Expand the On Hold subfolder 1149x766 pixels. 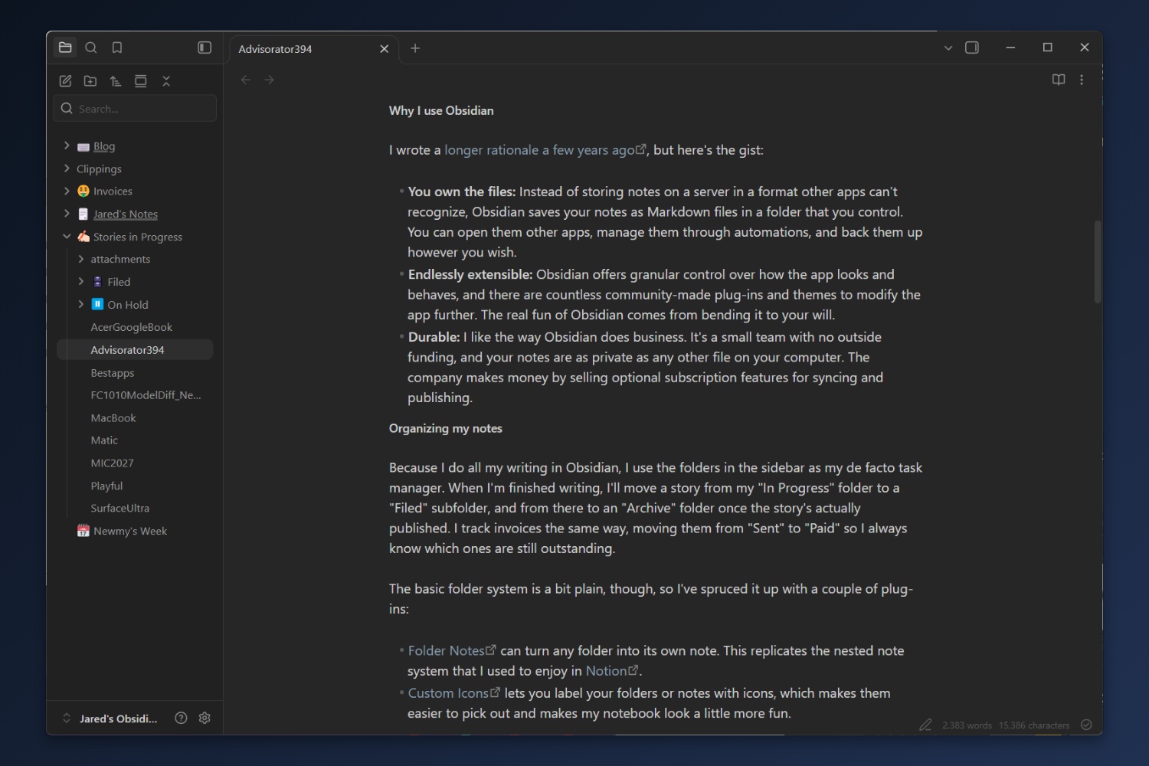pos(81,304)
